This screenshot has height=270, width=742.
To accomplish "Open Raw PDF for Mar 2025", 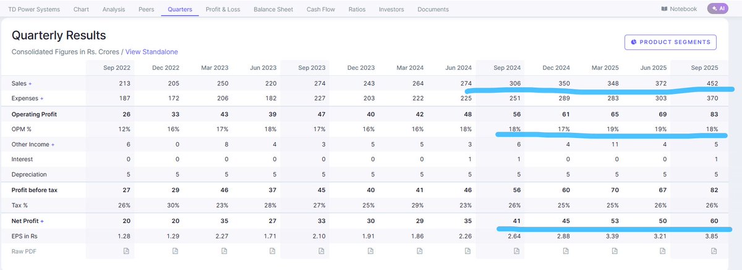I will tap(614, 251).
